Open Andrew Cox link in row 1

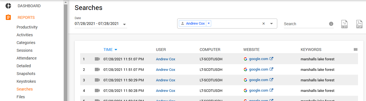pyautogui.click(x=166, y=59)
